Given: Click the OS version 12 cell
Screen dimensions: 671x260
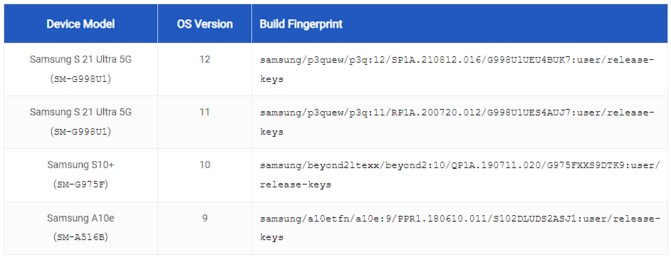Looking at the screenshot, I should coord(204,69).
